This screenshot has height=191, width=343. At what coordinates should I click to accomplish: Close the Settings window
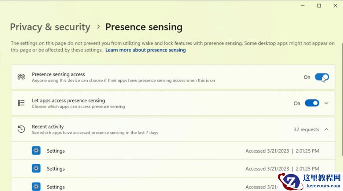(335, 6)
